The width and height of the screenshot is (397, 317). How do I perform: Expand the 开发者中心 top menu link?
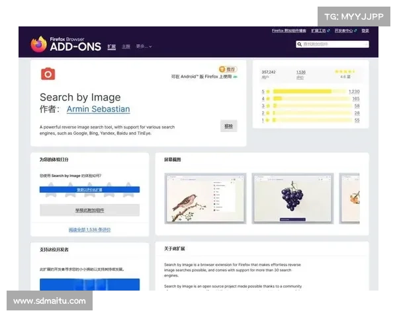click(351, 30)
